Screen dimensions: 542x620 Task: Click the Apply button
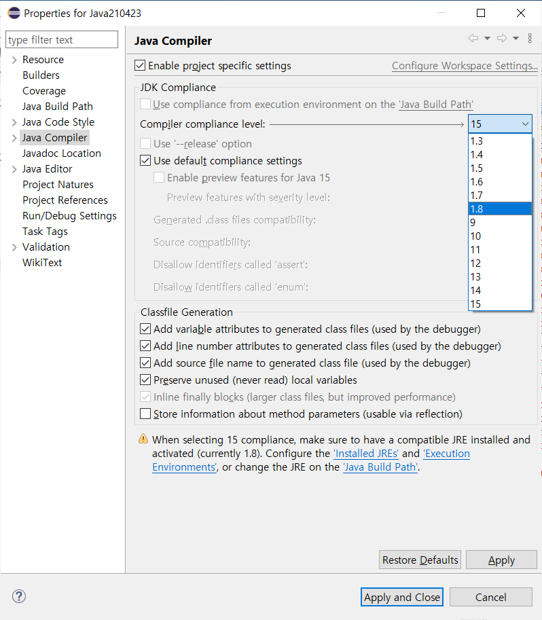click(501, 560)
